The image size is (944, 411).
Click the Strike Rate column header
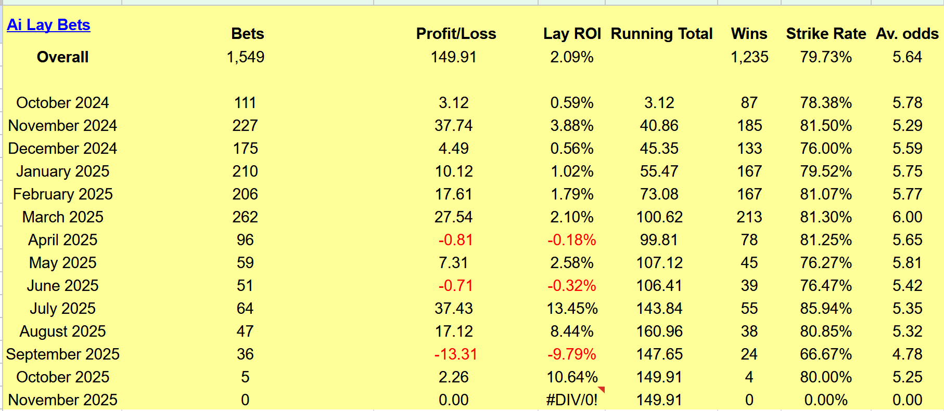click(x=826, y=34)
